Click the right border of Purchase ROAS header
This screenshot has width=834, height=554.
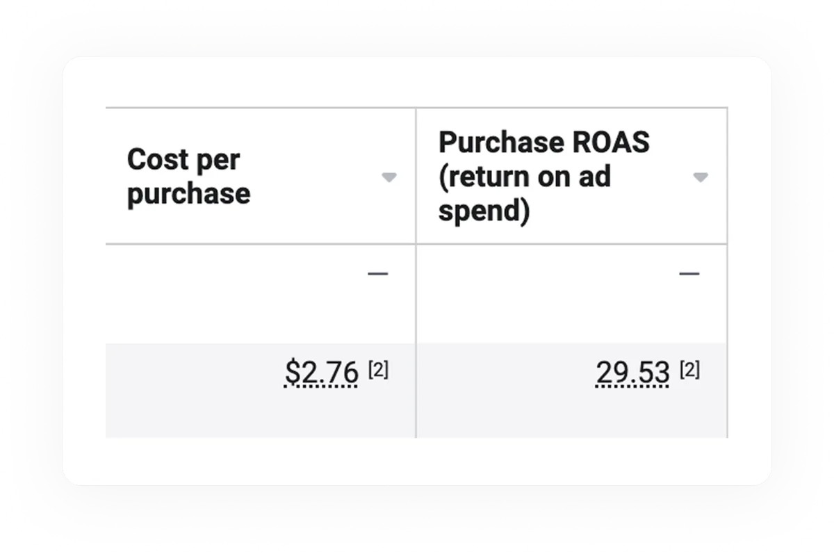pyautogui.click(x=727, y=176)
